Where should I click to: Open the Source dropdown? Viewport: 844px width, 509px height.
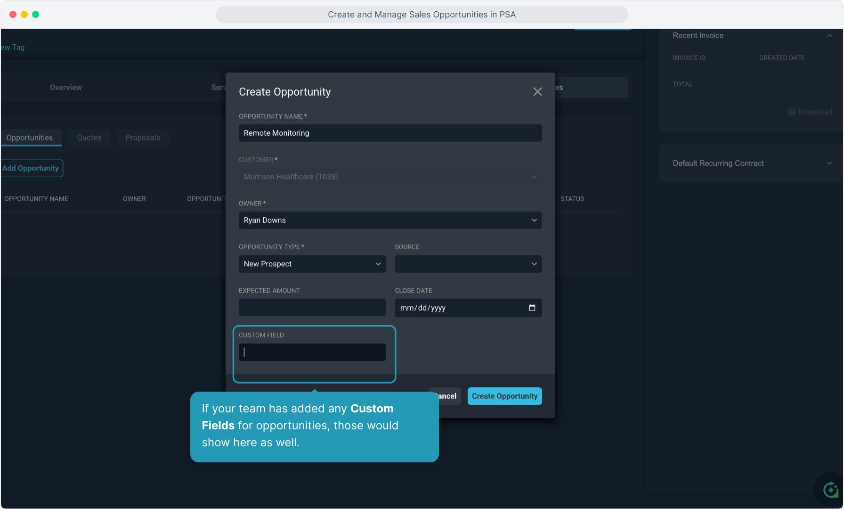coord(468,264)
